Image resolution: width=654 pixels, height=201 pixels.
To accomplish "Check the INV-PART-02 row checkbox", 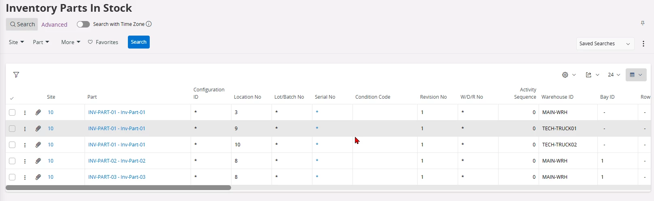I will click(12, 161).
